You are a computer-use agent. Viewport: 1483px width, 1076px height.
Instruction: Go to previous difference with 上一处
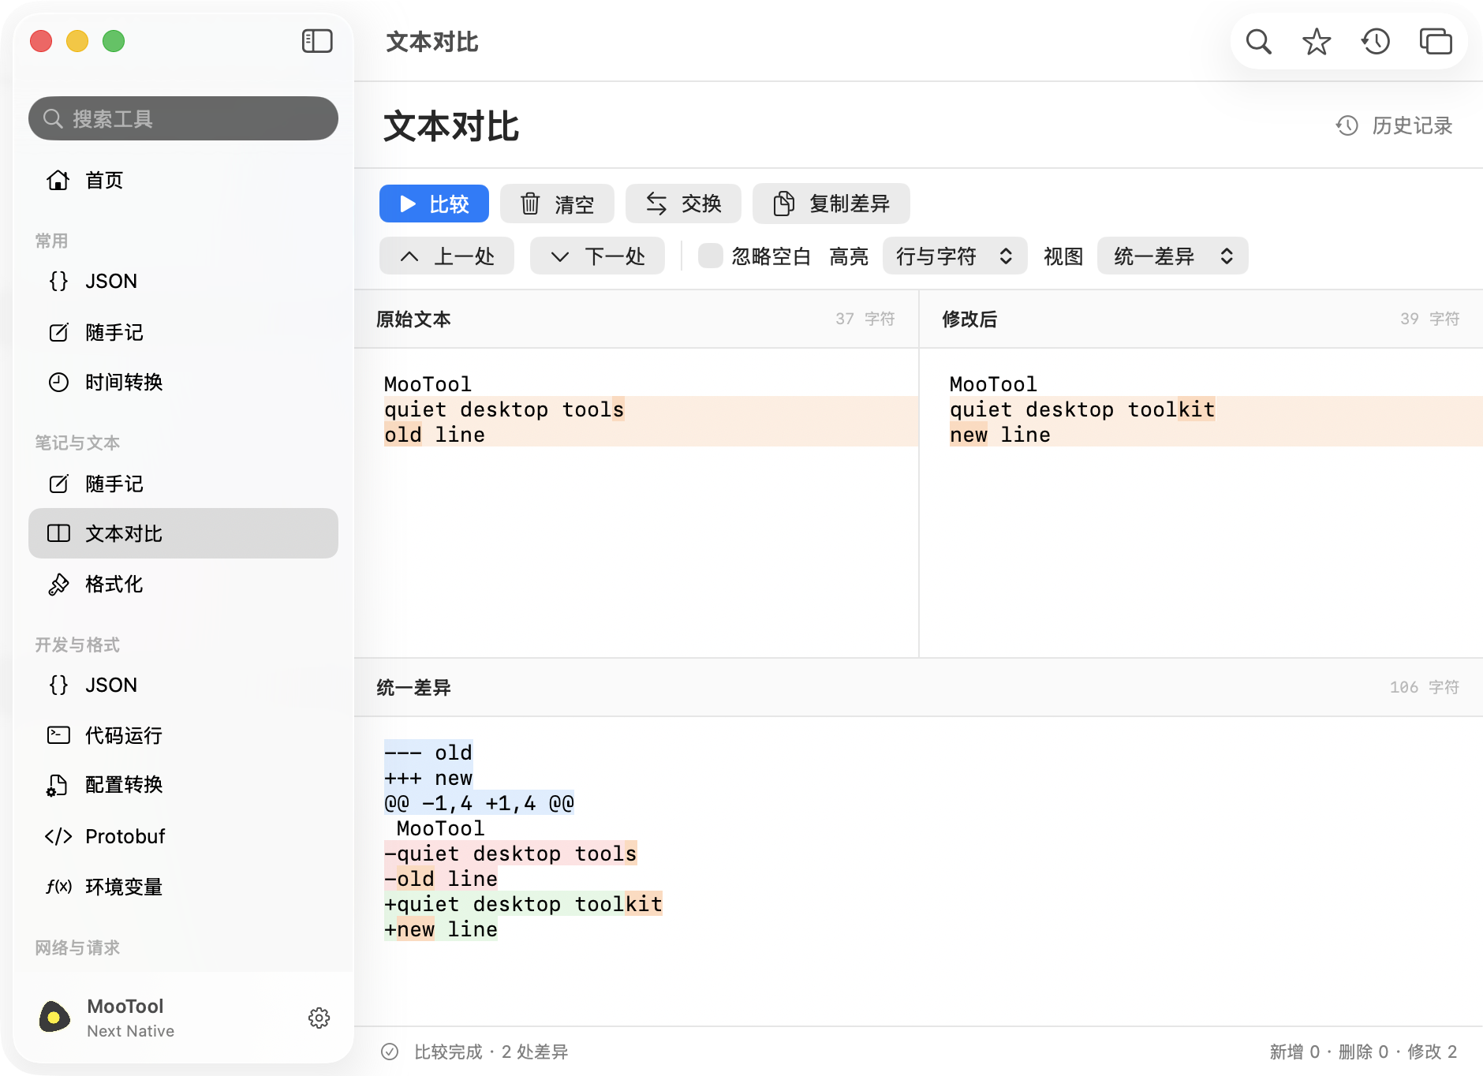point(446,256)
